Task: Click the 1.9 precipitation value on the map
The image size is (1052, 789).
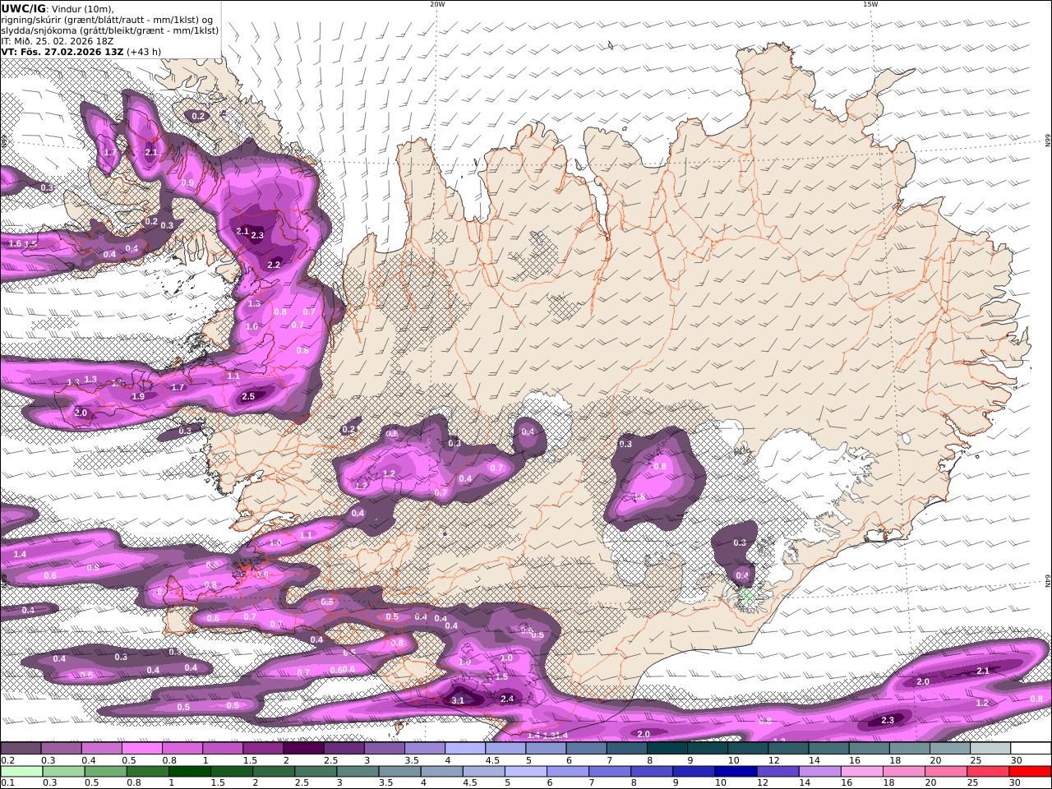Action: tap(138, 396)
